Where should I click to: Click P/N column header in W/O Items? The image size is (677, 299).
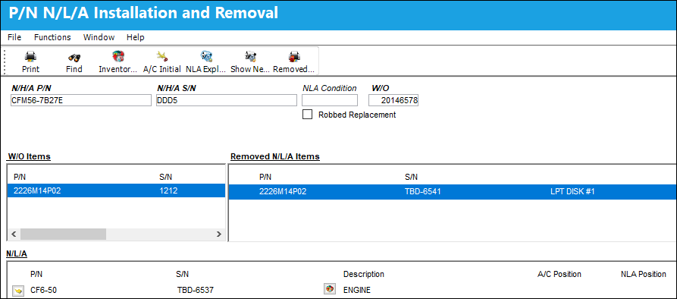[x=20, y=177]
